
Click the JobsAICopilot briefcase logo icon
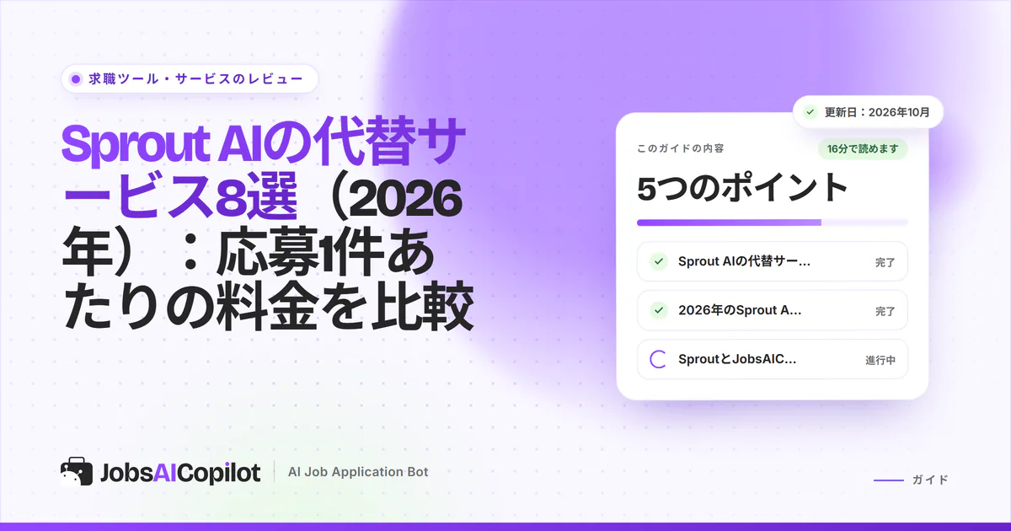click(77, 472)
